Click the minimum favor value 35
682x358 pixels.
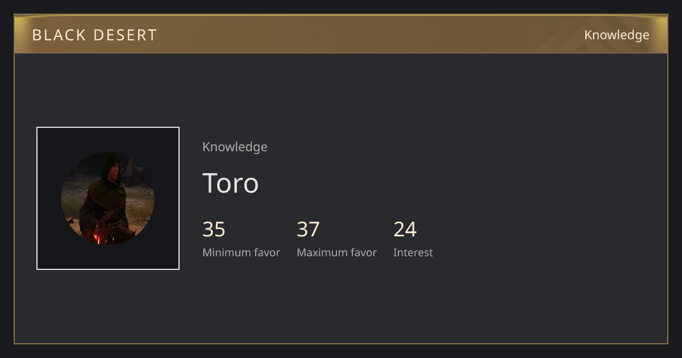214,230
